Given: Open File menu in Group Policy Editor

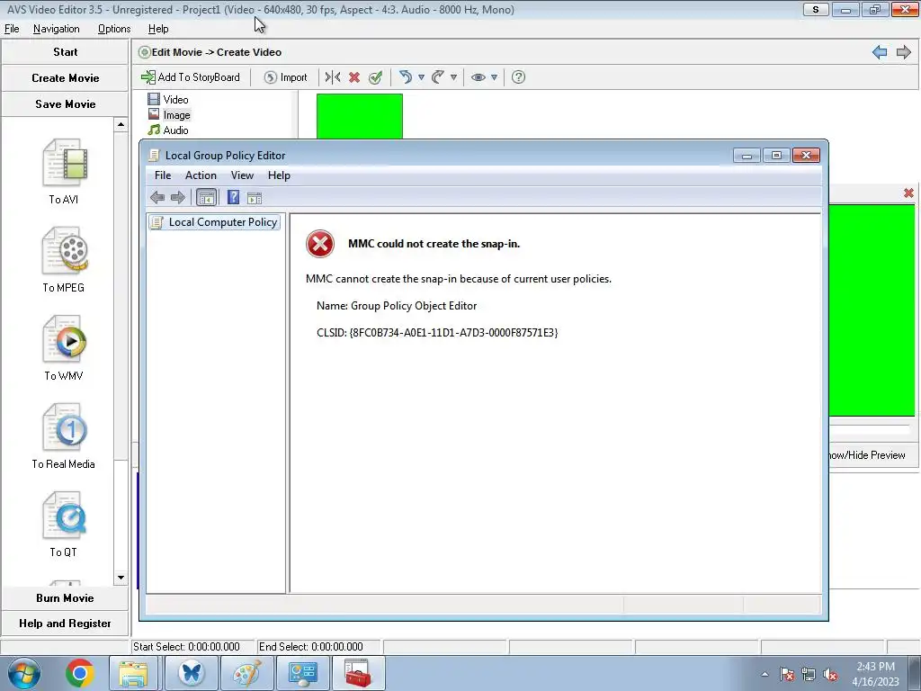Looking at the screenshot, I should coord(163,175).
